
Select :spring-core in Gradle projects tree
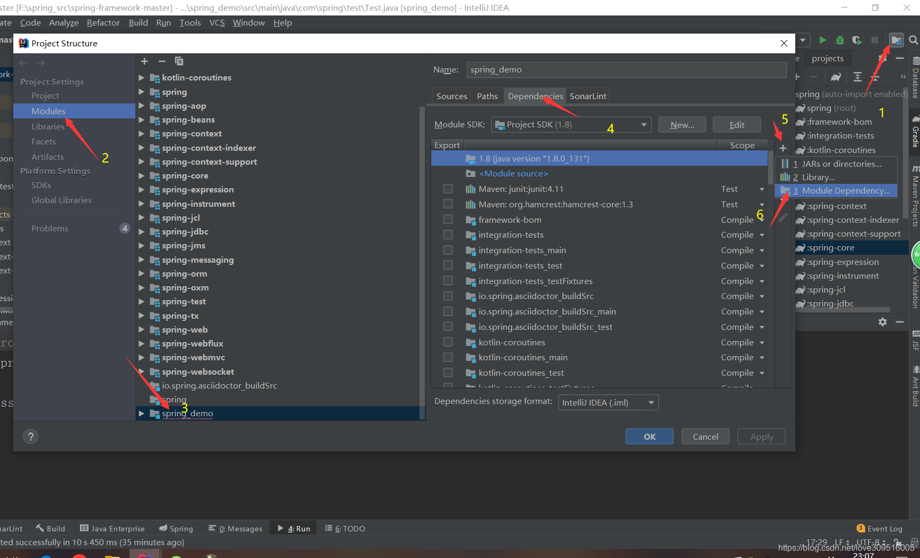(830, 248)
